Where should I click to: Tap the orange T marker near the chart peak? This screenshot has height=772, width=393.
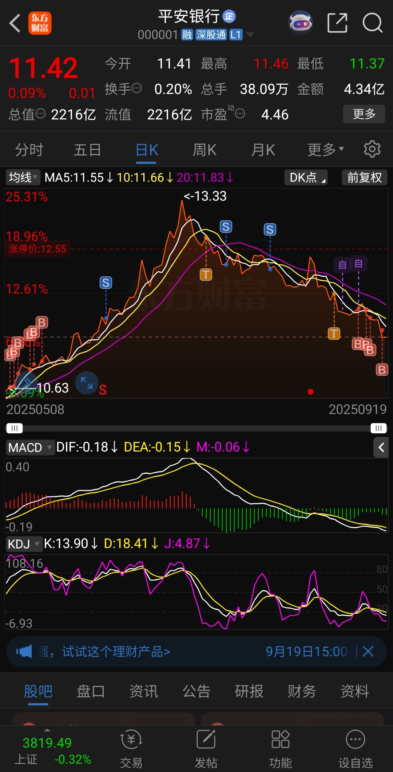[206, 275]
